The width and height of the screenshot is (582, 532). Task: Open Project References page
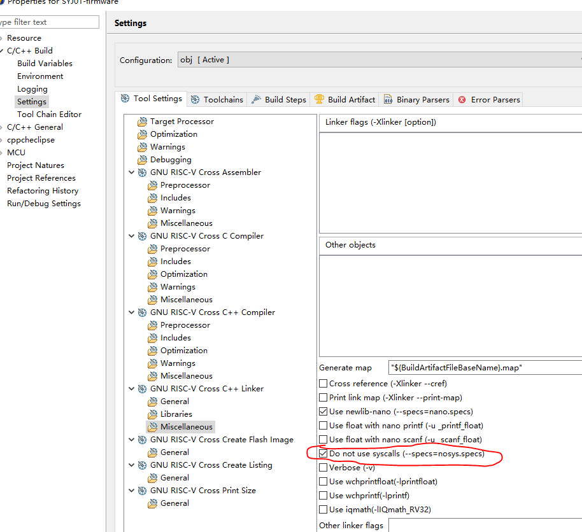(41, 178)
